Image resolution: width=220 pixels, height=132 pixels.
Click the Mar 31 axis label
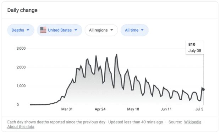tap(67, 109)
